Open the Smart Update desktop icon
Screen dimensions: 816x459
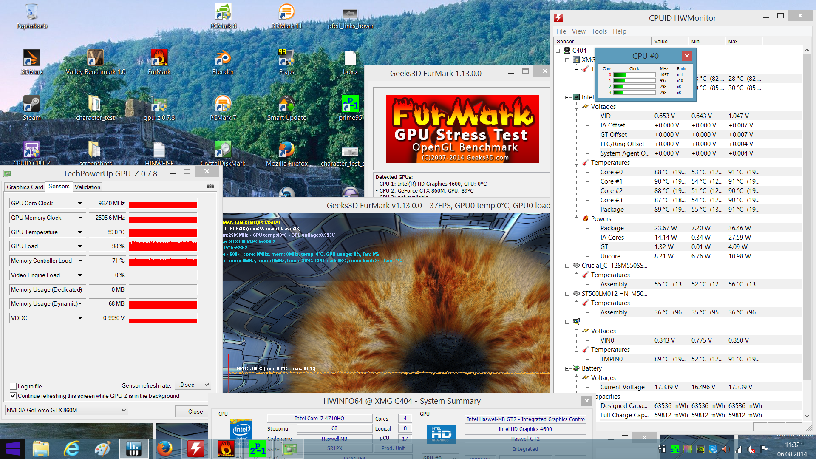pos(287,108)
